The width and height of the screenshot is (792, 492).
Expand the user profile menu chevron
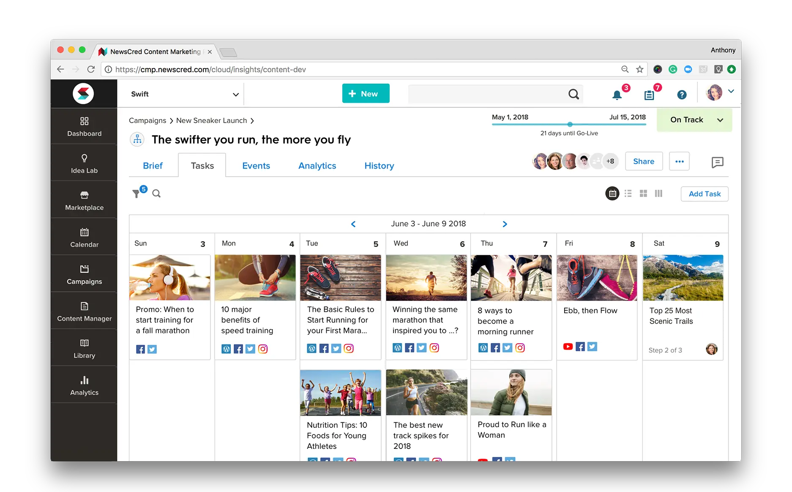pos(731,91)
